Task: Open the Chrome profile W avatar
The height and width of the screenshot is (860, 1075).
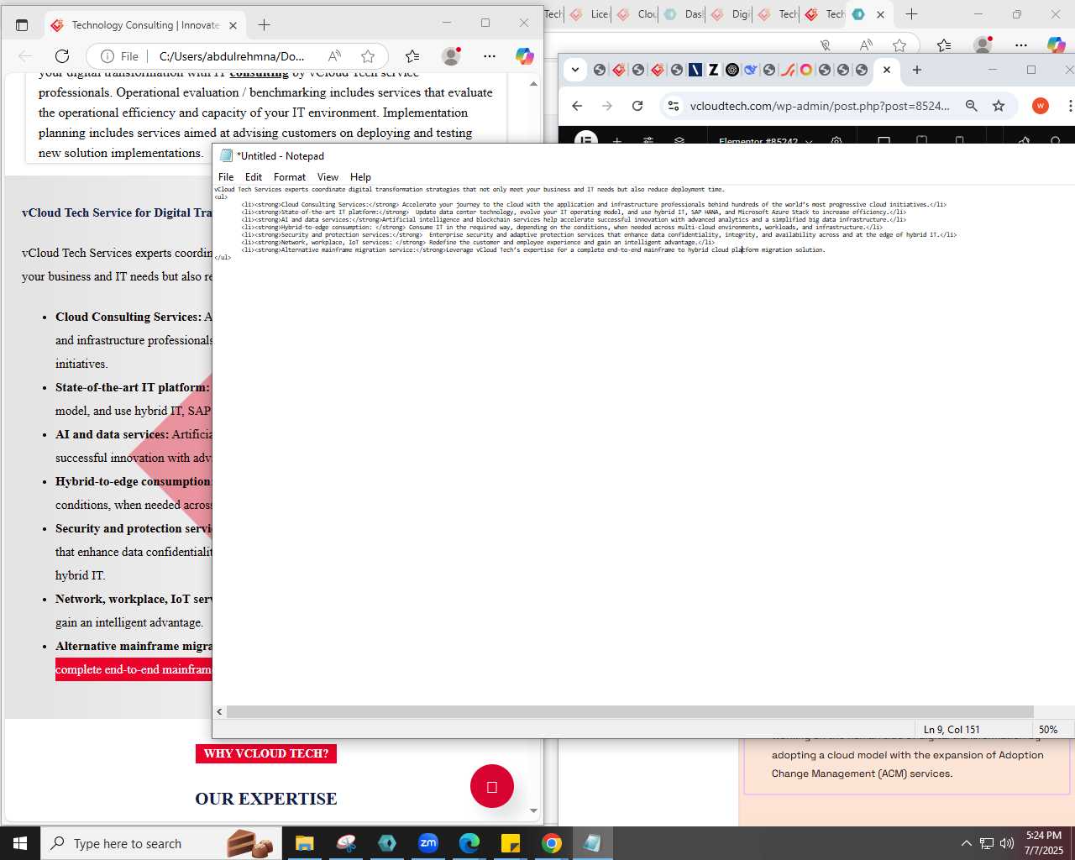Action: point(1041,106)
